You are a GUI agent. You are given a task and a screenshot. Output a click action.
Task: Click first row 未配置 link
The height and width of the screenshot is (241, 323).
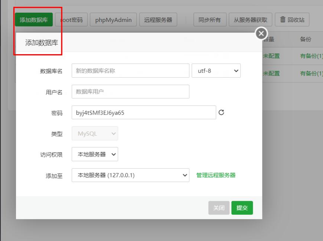point(271,56)
